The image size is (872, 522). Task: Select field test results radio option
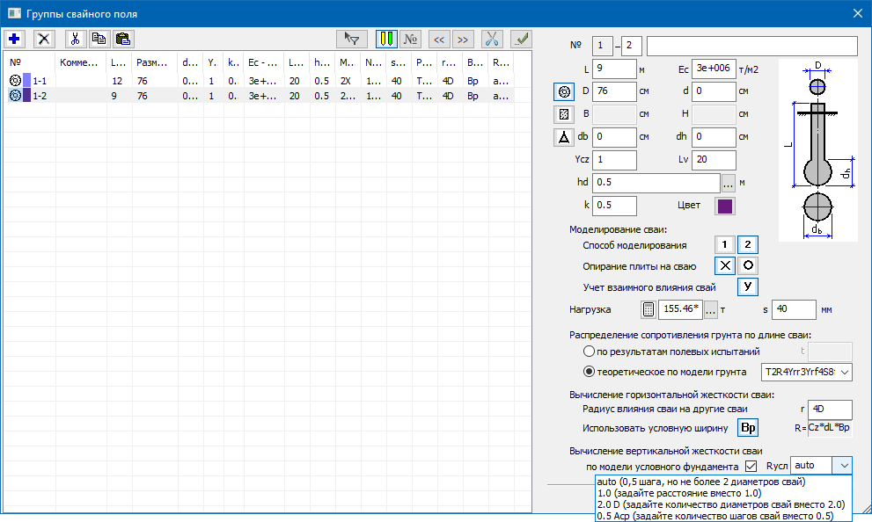pos(589,352)
